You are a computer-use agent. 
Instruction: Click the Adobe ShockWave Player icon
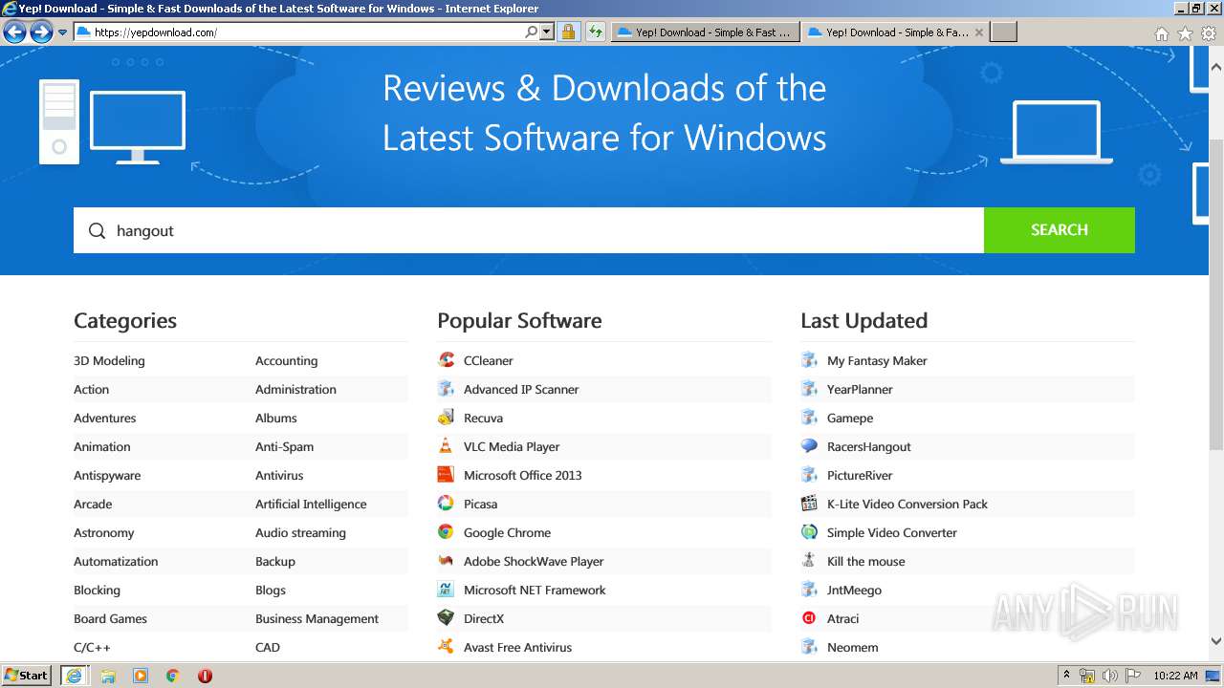pos(446,561)
